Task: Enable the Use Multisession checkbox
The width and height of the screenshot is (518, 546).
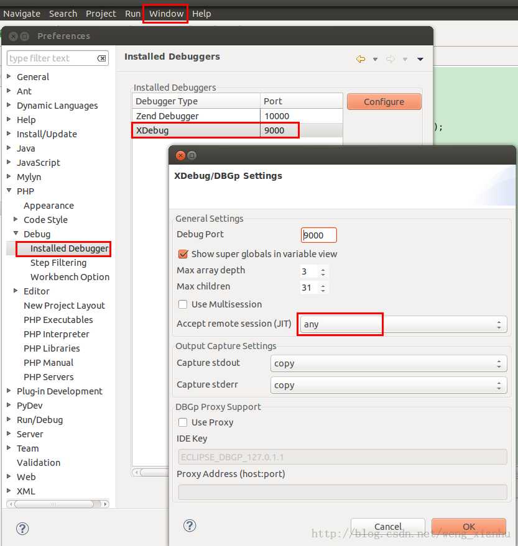Action: click(x=183, y=304)
